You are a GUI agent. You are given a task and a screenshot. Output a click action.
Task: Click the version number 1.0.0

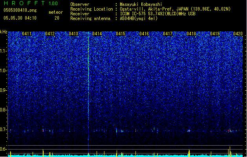tap(53, 4)
